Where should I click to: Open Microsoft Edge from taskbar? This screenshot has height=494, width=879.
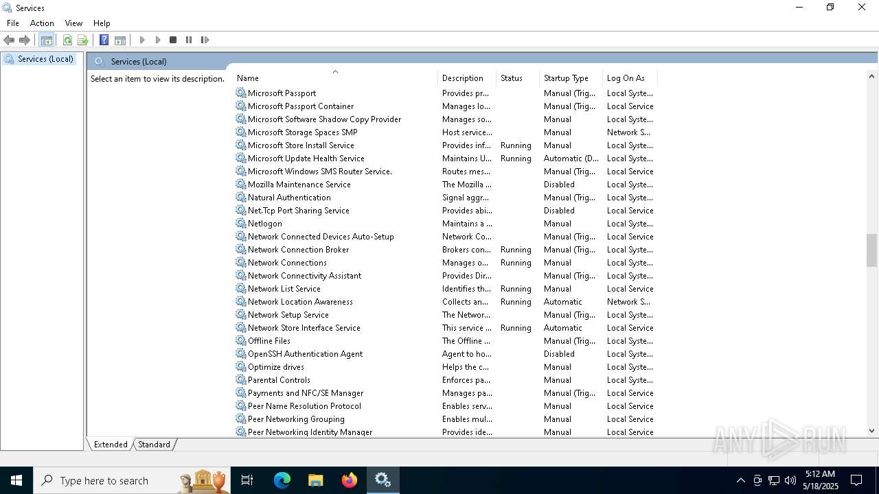(282, 480)
